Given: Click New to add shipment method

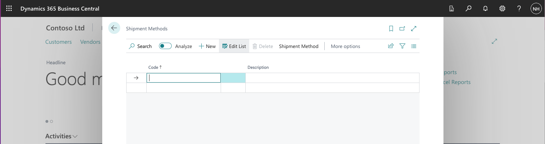Looking at the screenshot, I should coord(207,46).
